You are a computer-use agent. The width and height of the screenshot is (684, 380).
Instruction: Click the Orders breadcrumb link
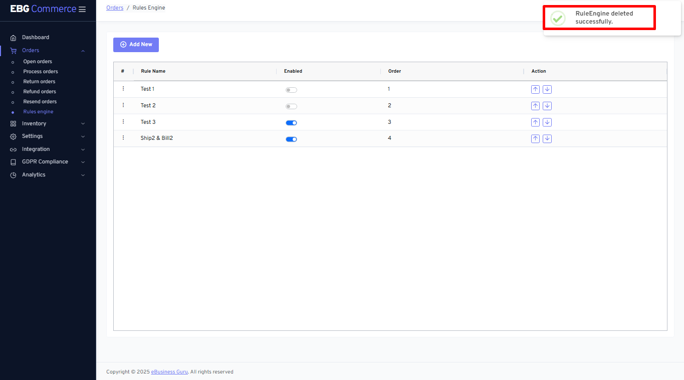pos(115,8)
